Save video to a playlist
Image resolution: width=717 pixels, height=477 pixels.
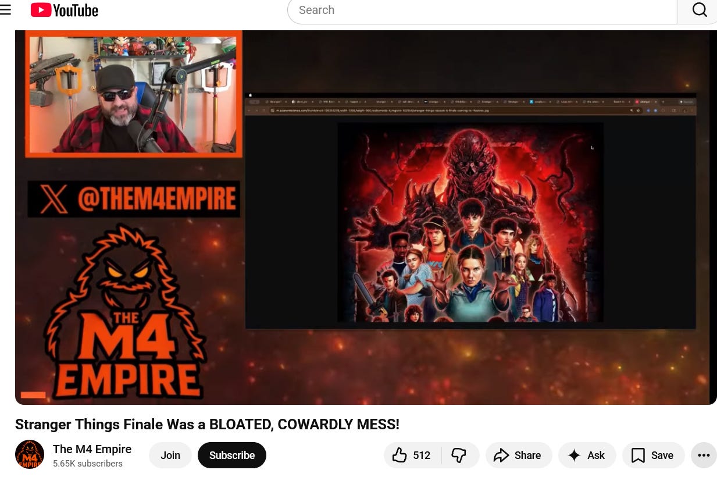click(x=654, y=455)
